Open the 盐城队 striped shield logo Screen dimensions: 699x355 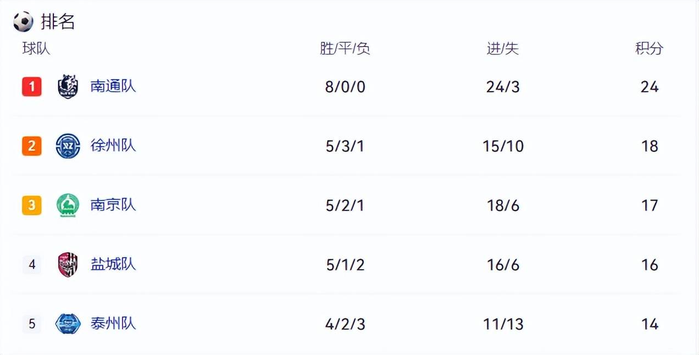(68, 264)
